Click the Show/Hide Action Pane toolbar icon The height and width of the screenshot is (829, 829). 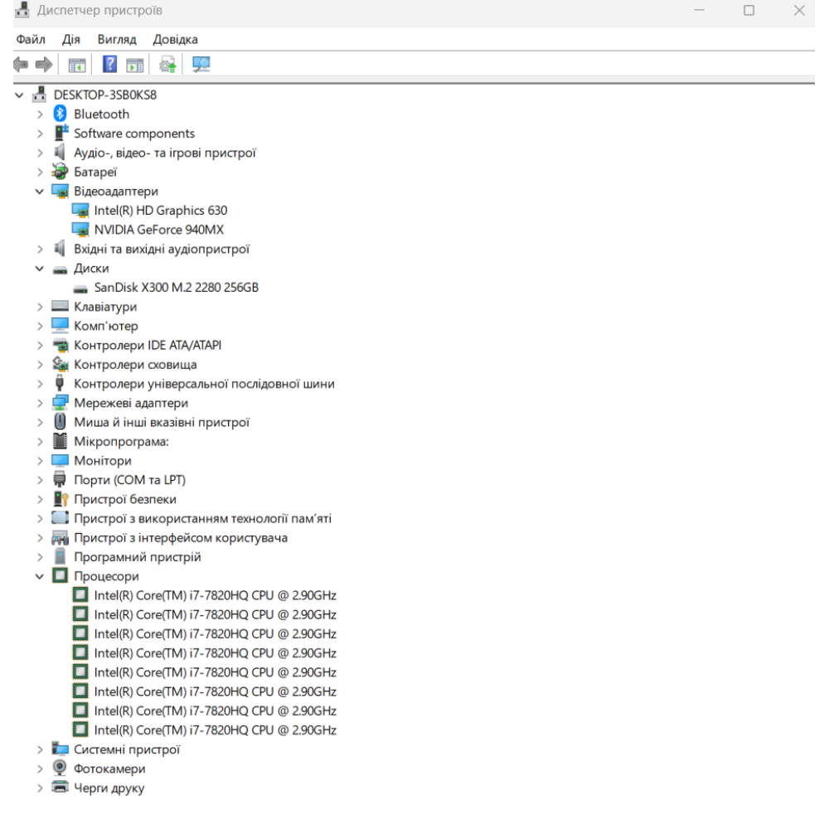(133, 64)
